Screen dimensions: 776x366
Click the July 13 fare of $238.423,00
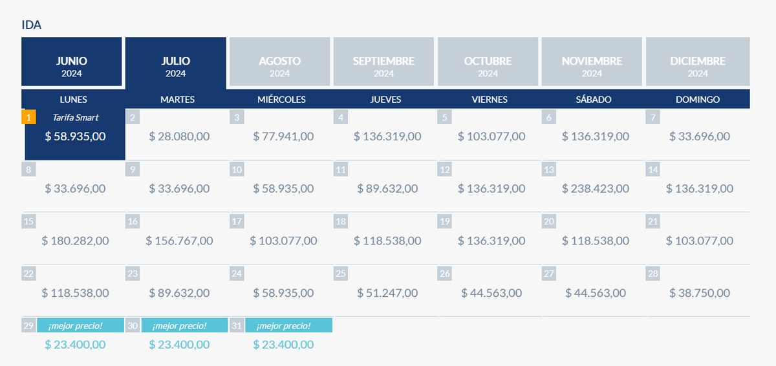coord(595,189)
